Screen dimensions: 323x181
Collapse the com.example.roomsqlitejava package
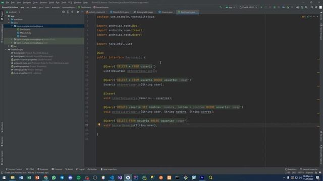tap(12, 26)
